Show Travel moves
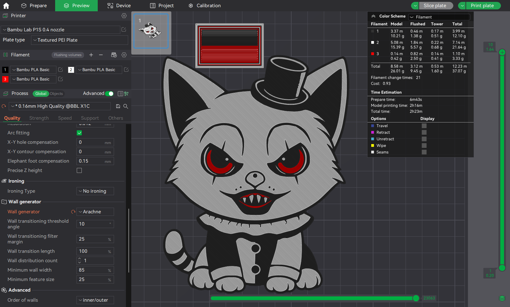The image size is (510, 307). (424, 126)
